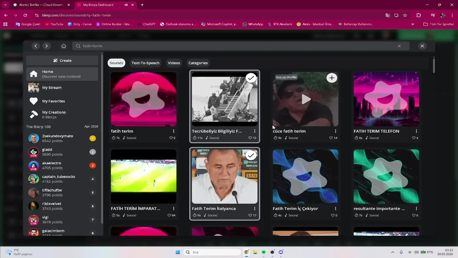Open My Favorites in sidebar
Screen dimensions: 458x258
point(62,101)
